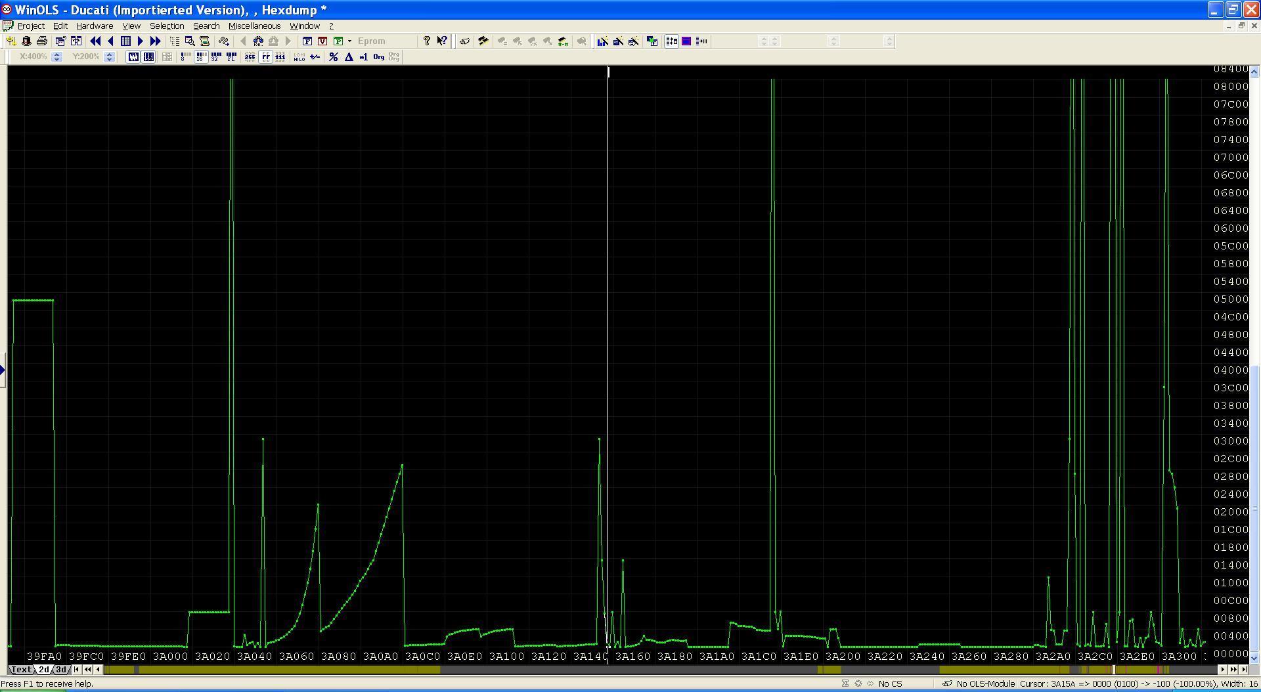Adjust the Y:200% zoom stepper
1261x692 pixels.
110,57
